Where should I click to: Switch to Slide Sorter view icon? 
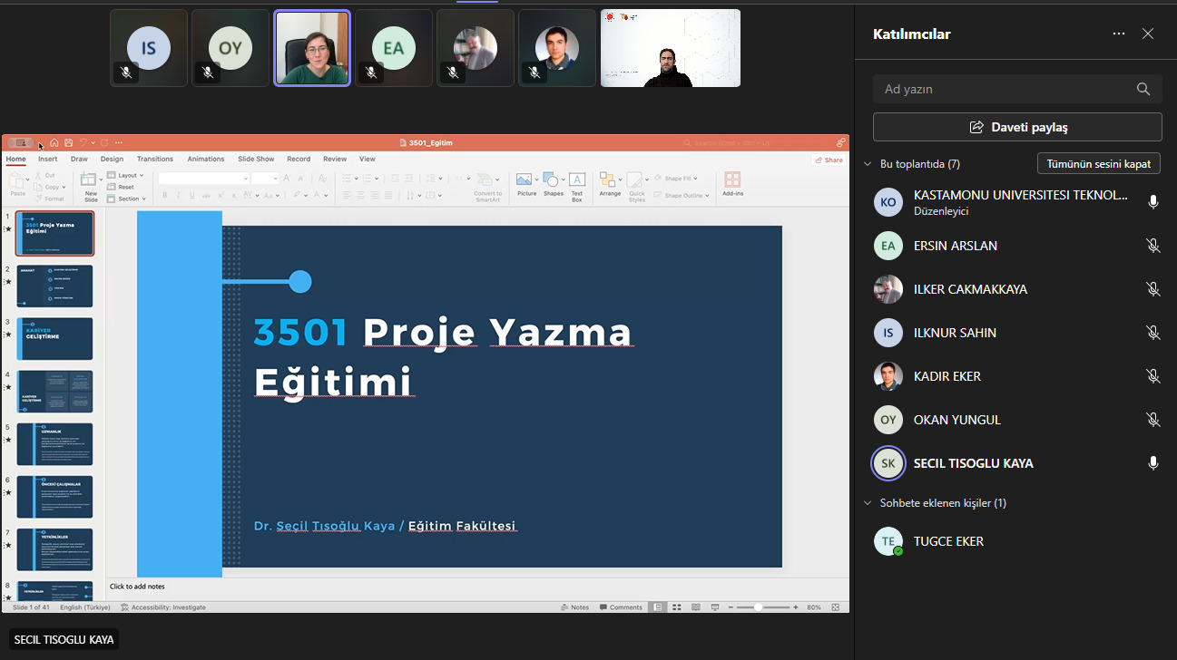pos(677,607)
